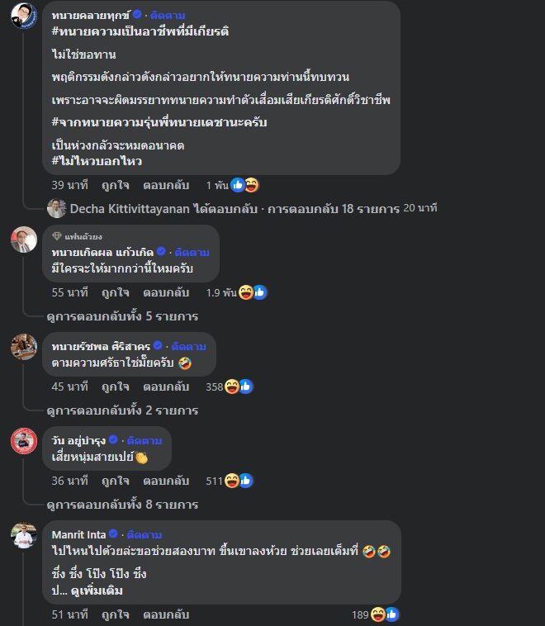Open reaction icons next to 358 count
This screenshot has height=626, width=545.
click(239, 387)
